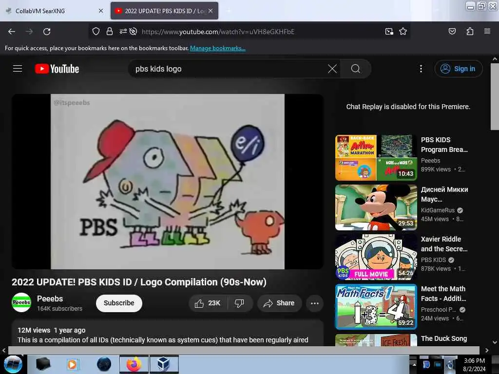Open Firefox from the taskbar

point(134,364)
